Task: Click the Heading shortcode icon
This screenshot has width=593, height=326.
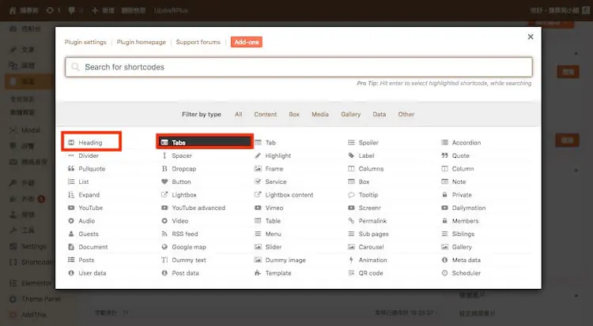Action: (x=71, y=142)
